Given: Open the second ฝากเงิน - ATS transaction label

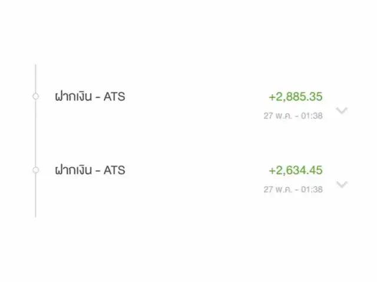Looking at the screenshot, I should [x=90, y=170].
